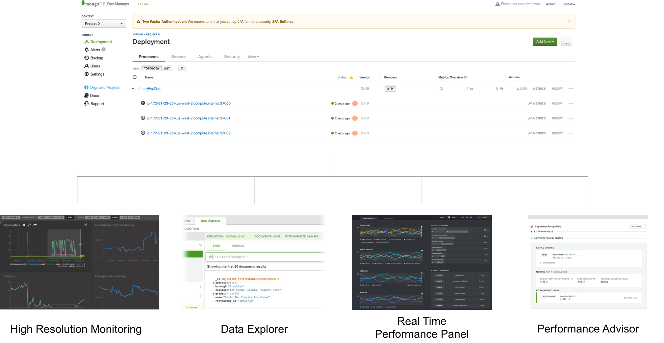This screenshot has width=664, height=343.
Task: Set granularity to 1 MIN
Action: click(42, 217)
